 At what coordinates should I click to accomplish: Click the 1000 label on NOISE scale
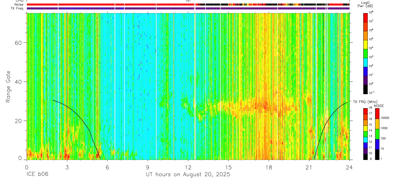click(385, 128)
